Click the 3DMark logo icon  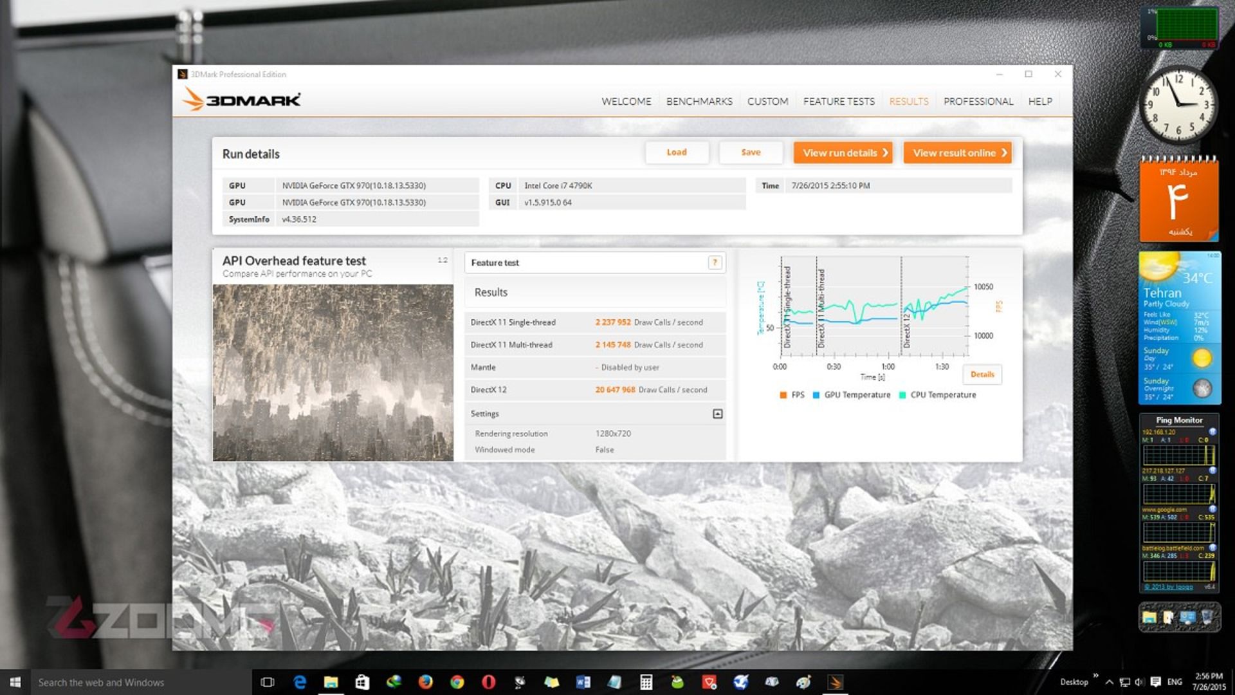pos(183,75)
